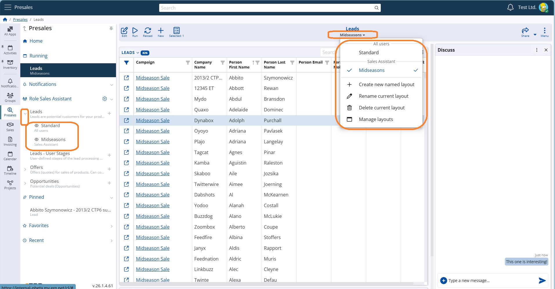Screen dimensions: 555x289
Task: Open Role Sales Assistant settings gear
Action: coord(105,99)
